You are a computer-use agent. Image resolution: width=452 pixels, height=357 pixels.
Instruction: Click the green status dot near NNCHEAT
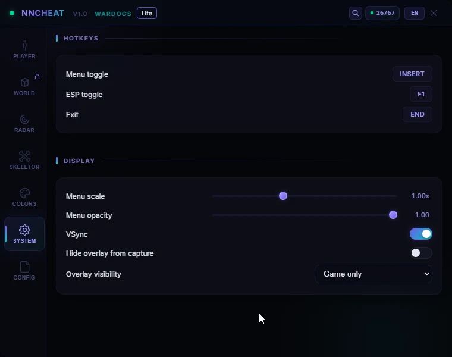point(12,13)
